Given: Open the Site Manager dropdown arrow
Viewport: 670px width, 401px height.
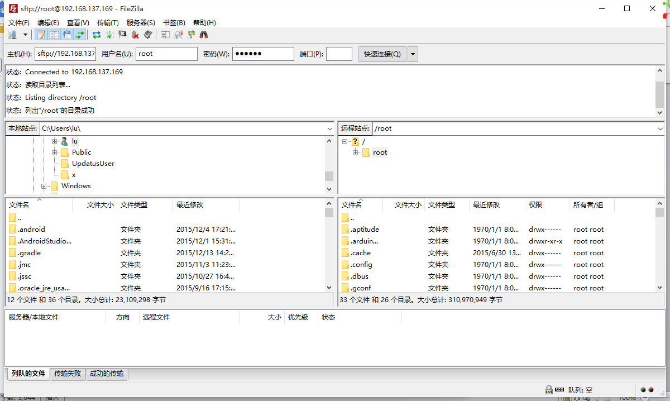Looking at the screenshot, I should tap(25, 35).
